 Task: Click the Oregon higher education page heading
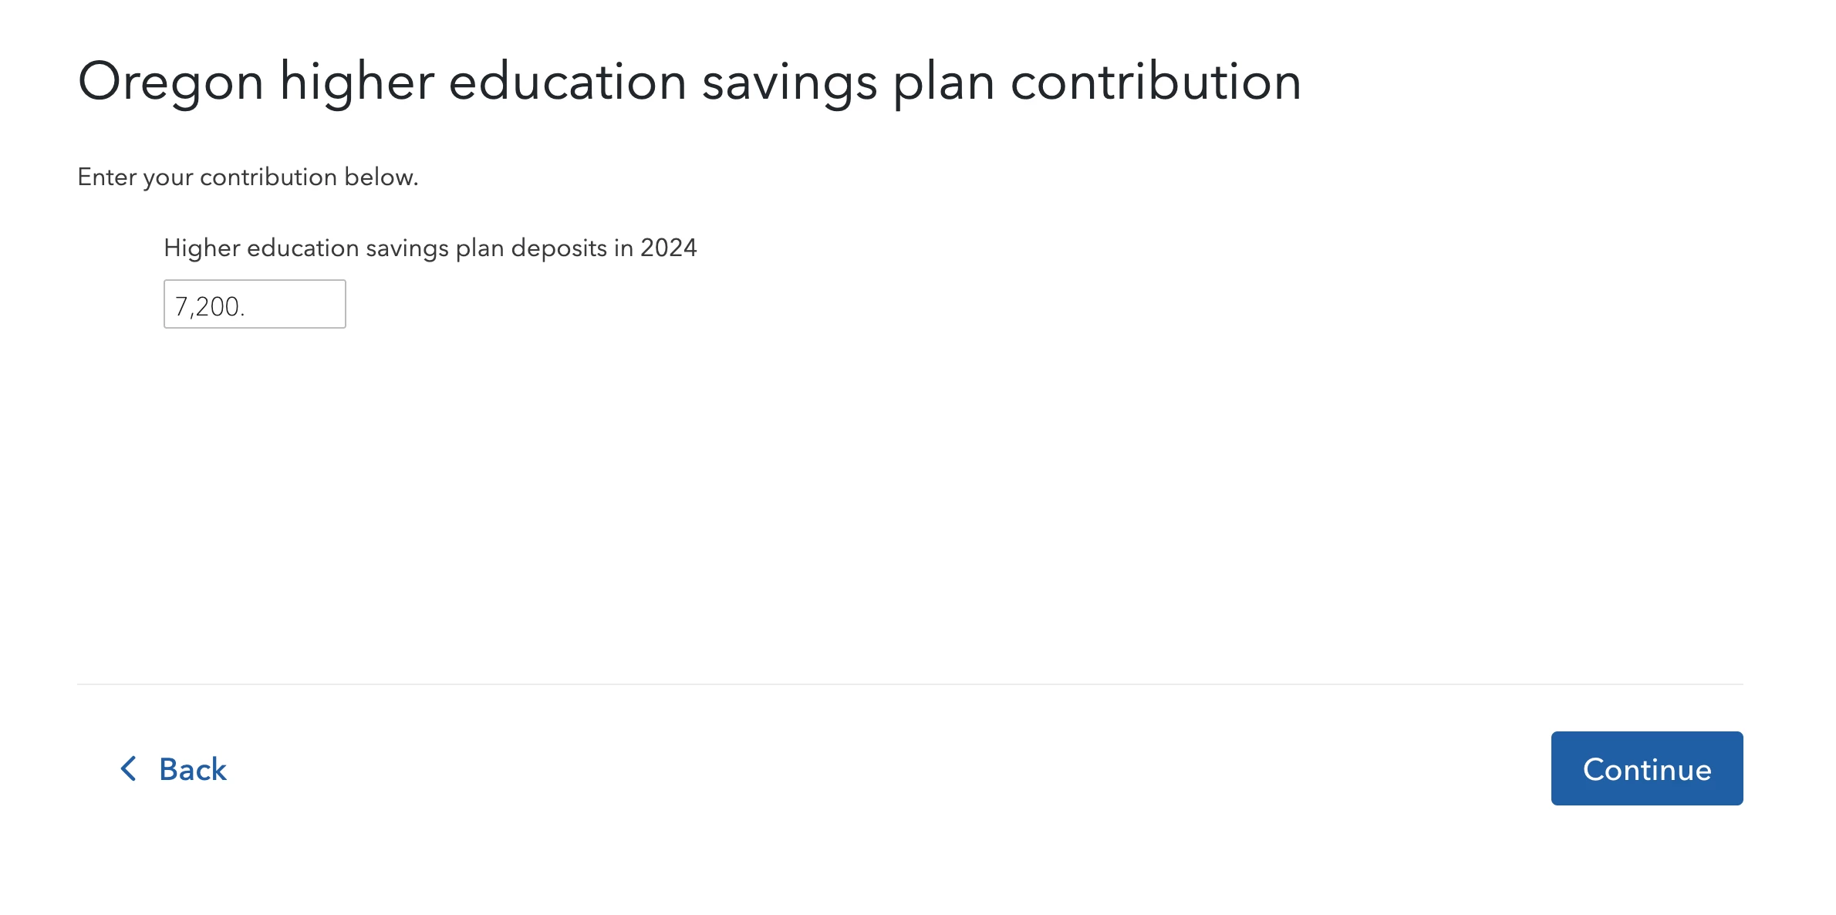[x=689, y=82]
